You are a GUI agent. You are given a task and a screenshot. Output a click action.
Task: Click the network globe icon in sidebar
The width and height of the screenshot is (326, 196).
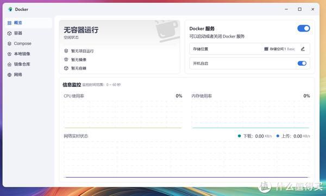tap(9, 75)
